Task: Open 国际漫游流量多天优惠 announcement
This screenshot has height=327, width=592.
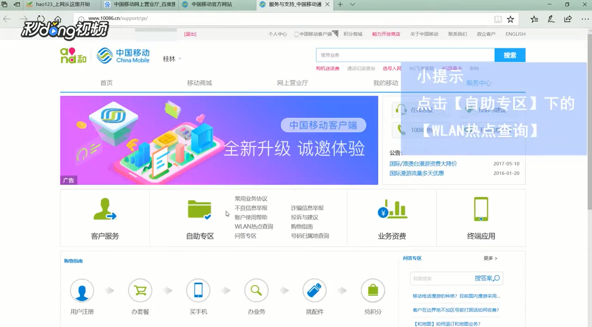Action: (417, 173)
